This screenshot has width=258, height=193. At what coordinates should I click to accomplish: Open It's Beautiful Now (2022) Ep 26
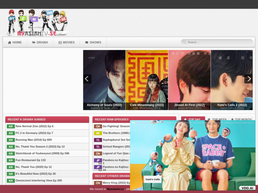[36, 174]
